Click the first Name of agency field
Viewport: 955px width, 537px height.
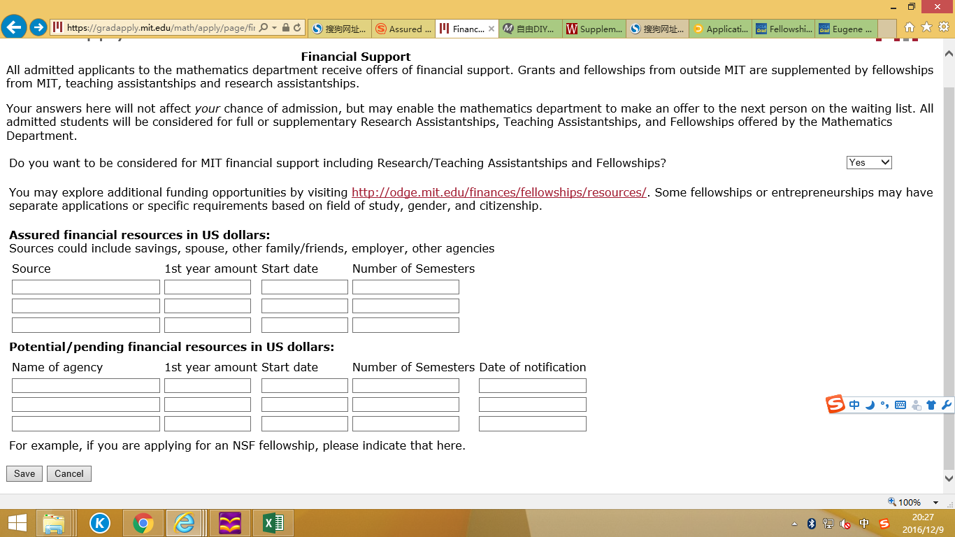[86, 385]
